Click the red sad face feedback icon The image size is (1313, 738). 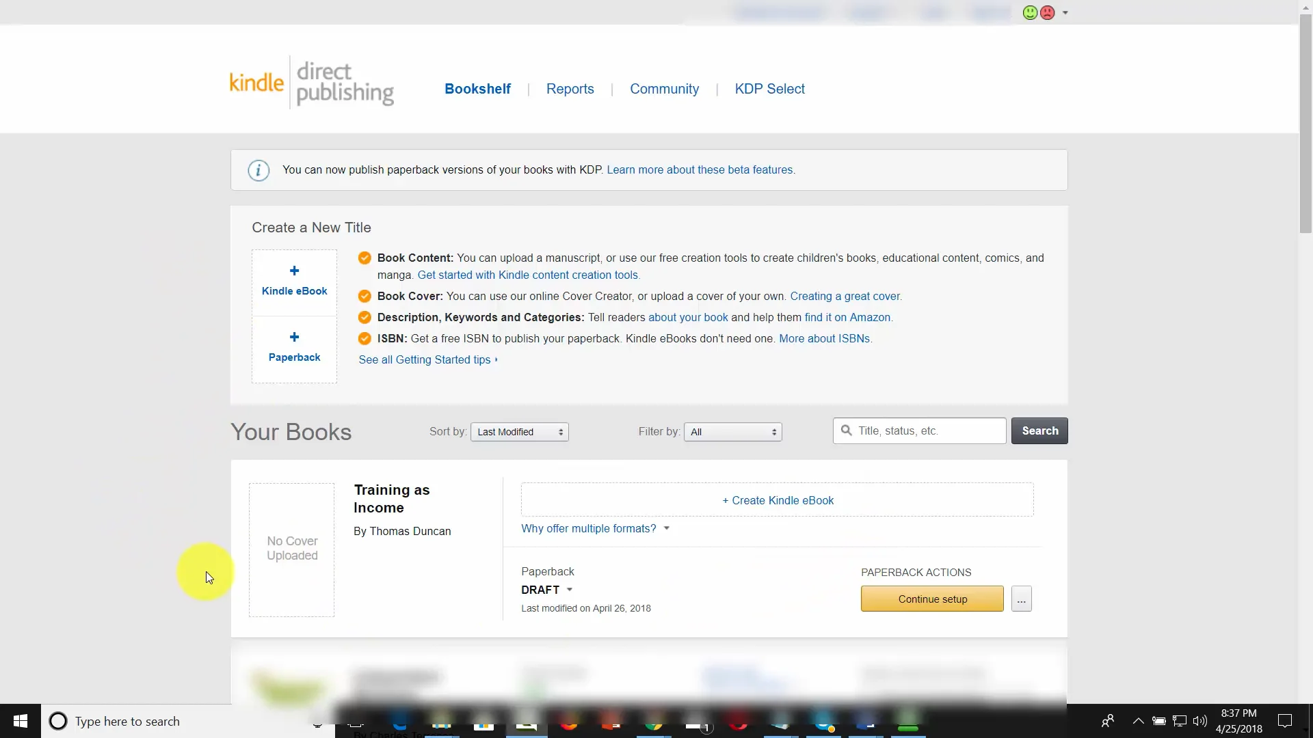[1048, 12]
